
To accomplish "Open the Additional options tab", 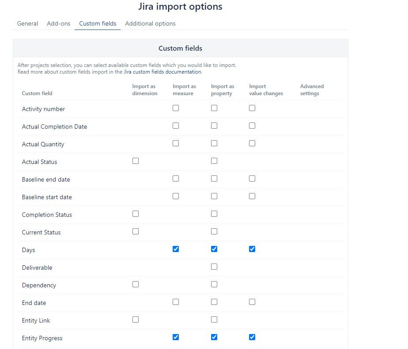I will click(x=150, y=24).
